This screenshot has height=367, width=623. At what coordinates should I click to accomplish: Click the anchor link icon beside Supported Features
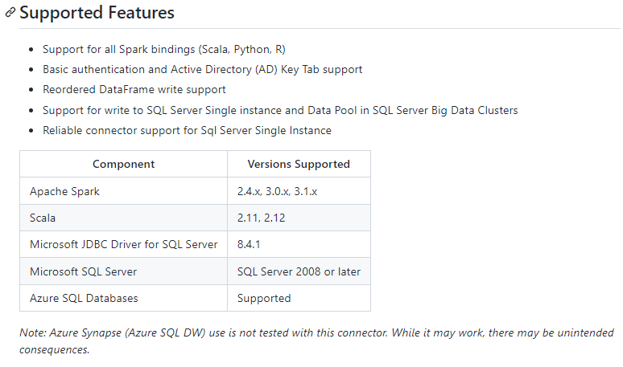tap(10, 14)
